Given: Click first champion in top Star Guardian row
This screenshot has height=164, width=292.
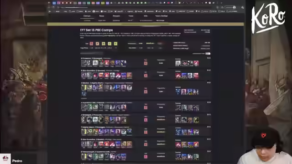Looking at the screenshot, I should (x=84, y=75).
